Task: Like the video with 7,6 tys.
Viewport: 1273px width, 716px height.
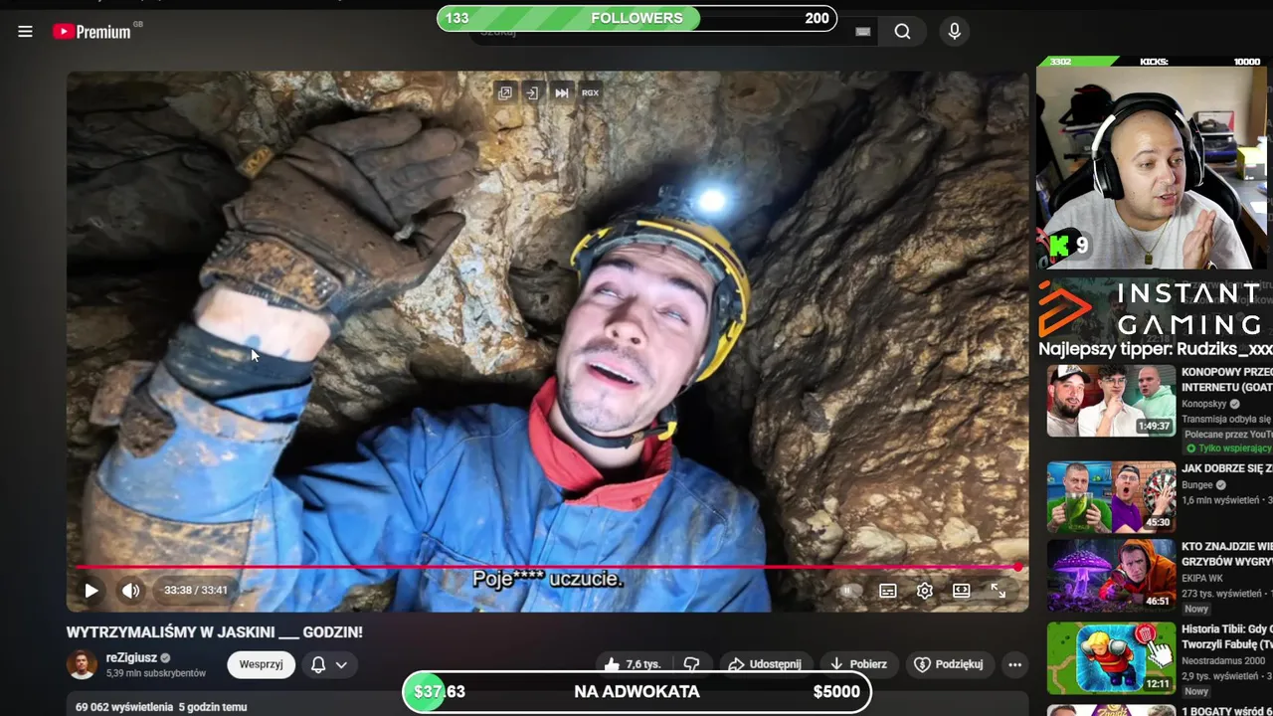Action: tap(633, 664)
